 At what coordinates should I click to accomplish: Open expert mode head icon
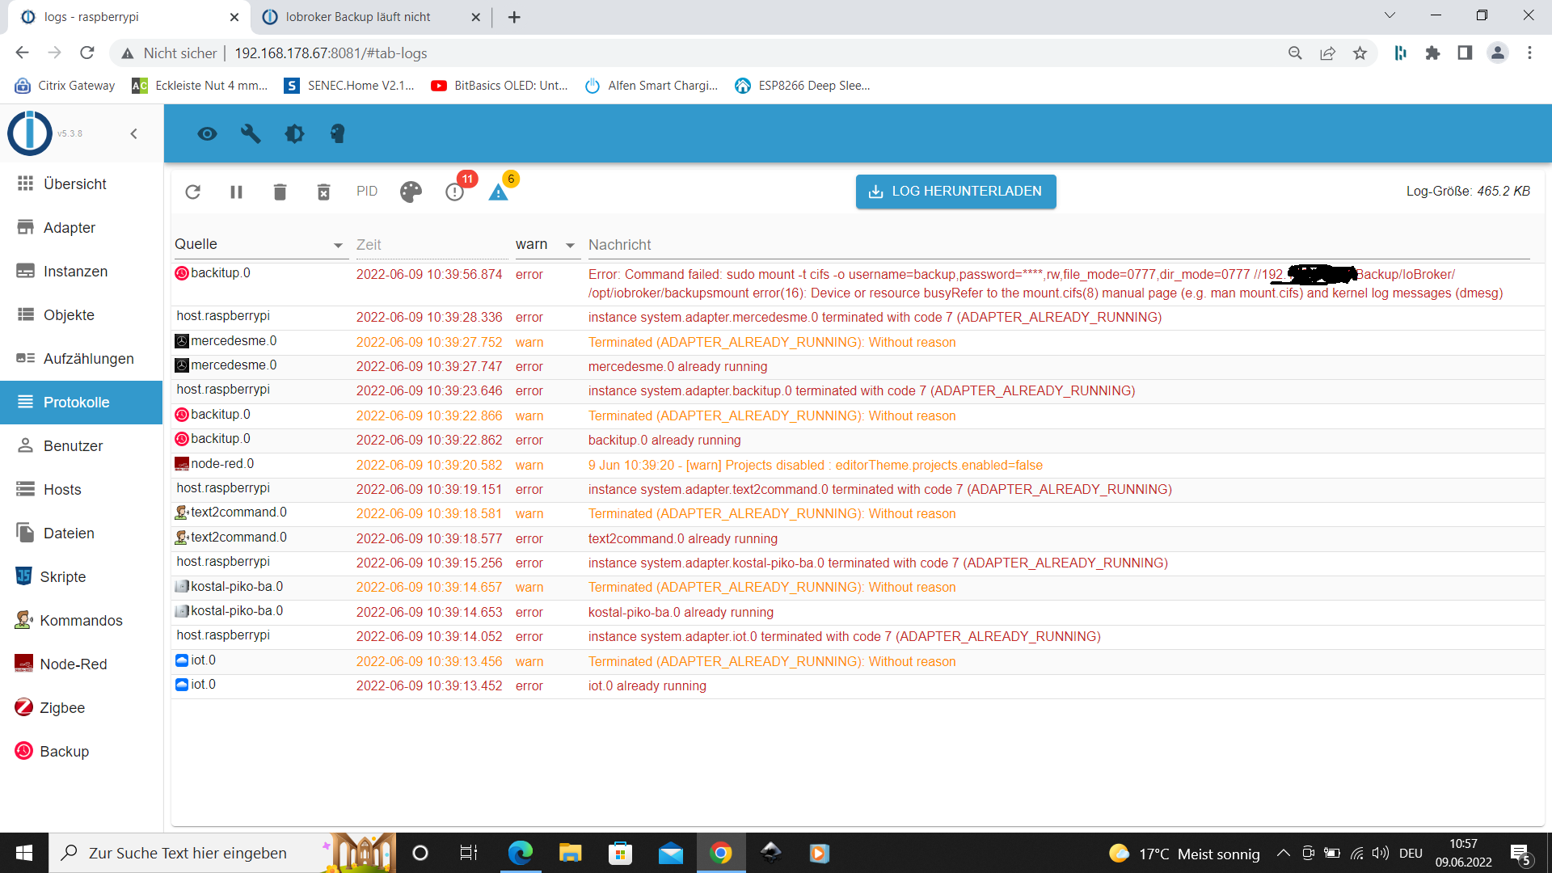338,134
